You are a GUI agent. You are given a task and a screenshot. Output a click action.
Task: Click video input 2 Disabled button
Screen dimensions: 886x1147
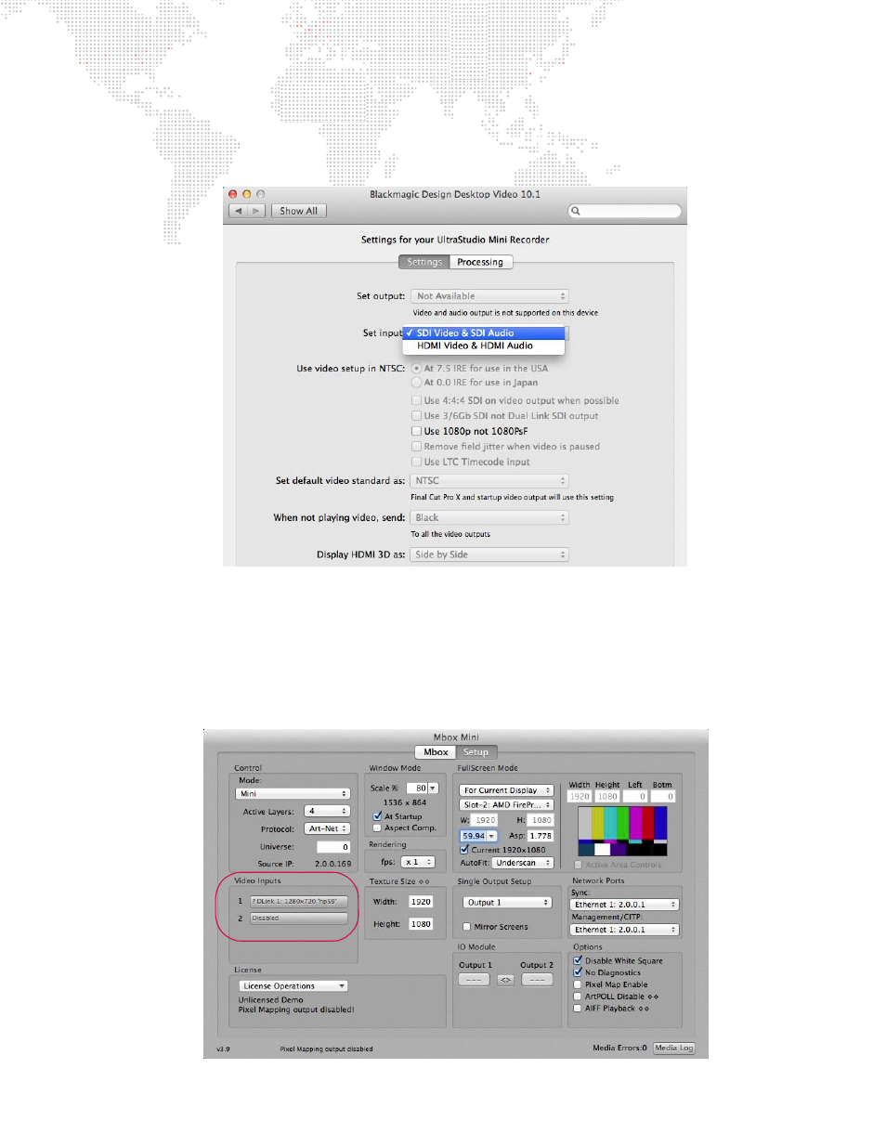tap(299, 918)
